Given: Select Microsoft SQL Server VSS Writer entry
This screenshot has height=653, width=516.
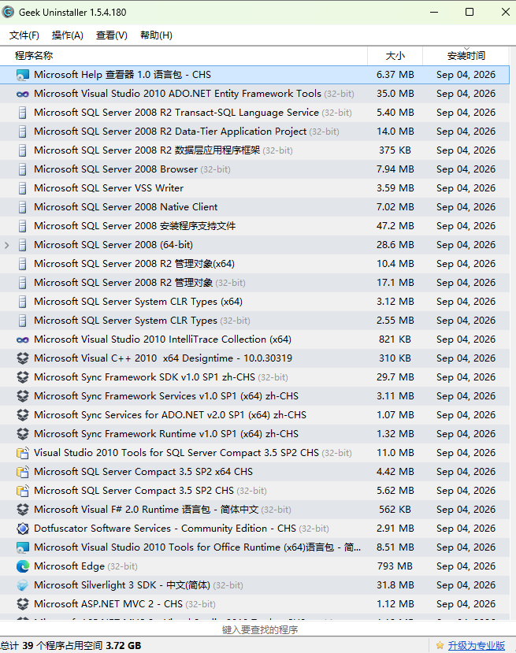Looking at the screenshot, I should point(254,188).
